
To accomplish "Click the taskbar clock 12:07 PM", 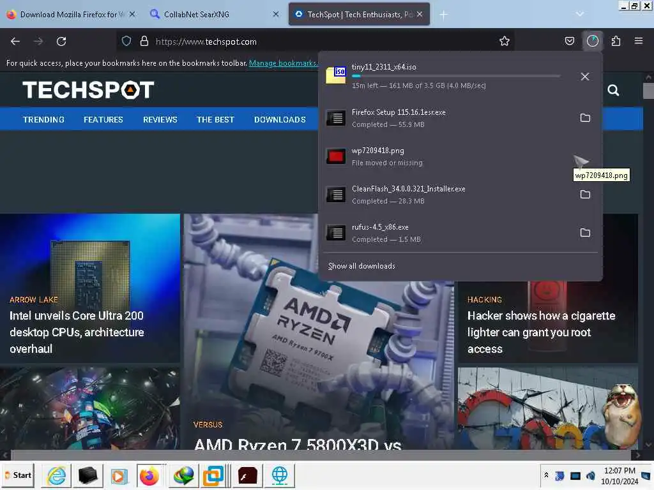I will click(620, 470).
